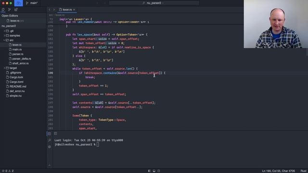Click the Ln 190, Col 55 position indicator

pyautogui.click(x=278, y=171)
